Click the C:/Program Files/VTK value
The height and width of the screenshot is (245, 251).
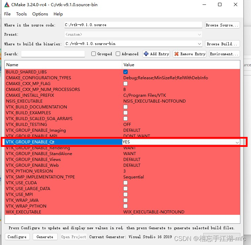[145, 95]
